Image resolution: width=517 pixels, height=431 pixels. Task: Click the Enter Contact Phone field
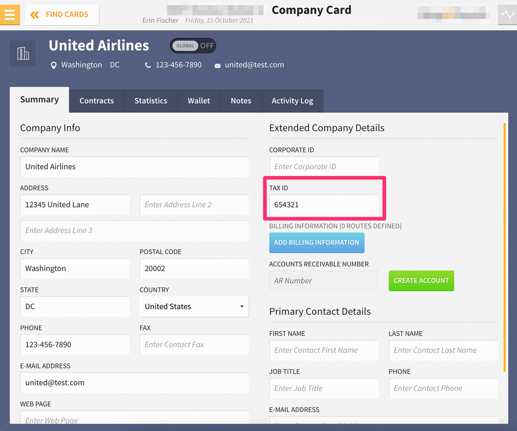click(x=443, y=388)
